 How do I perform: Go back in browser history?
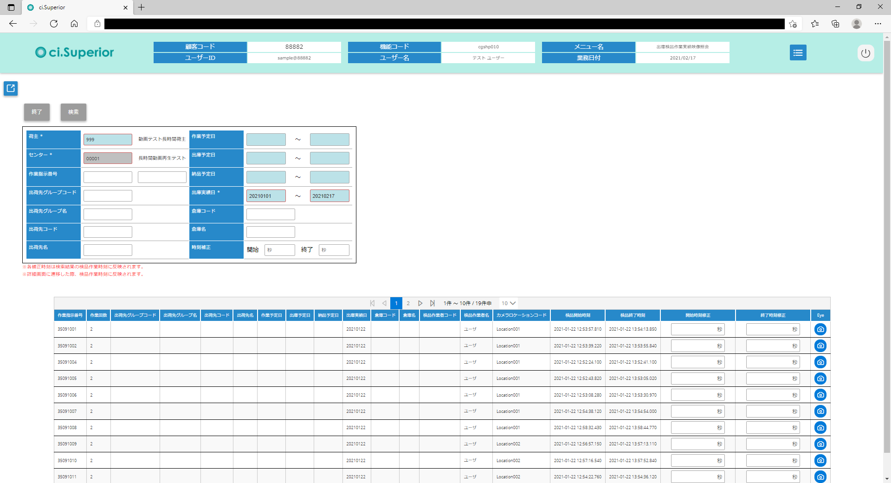13,24
